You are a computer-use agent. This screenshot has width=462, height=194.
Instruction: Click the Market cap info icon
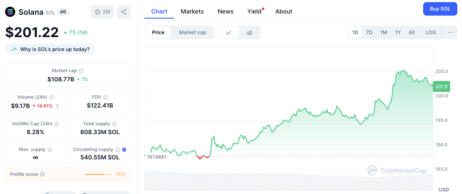pyautogui.click(x=81, y=71)
